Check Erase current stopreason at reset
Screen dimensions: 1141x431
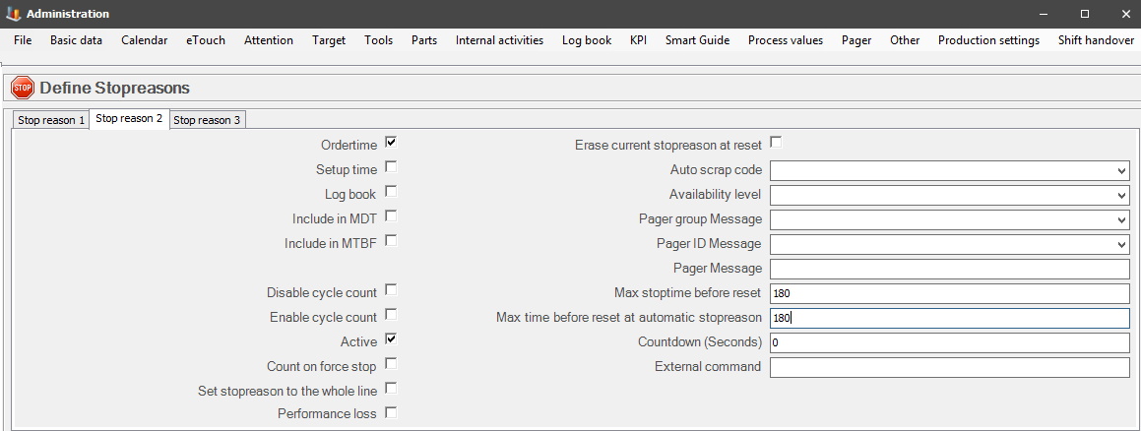click(776, 143)
